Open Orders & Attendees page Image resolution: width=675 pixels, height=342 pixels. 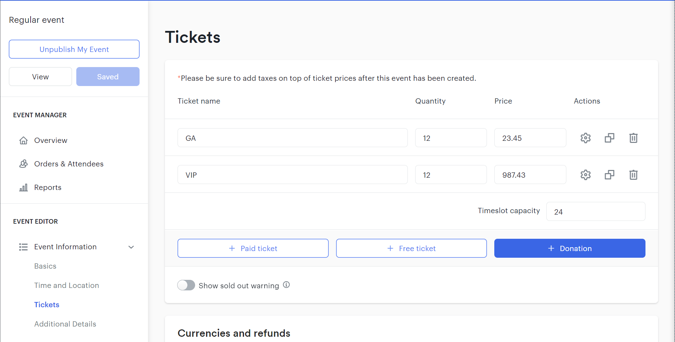(x=69, y=164)
